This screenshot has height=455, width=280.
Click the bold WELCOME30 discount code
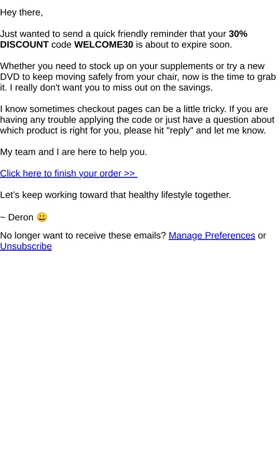tap(104, 45)
